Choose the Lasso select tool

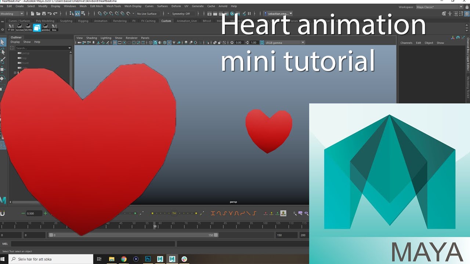(3, 51)
